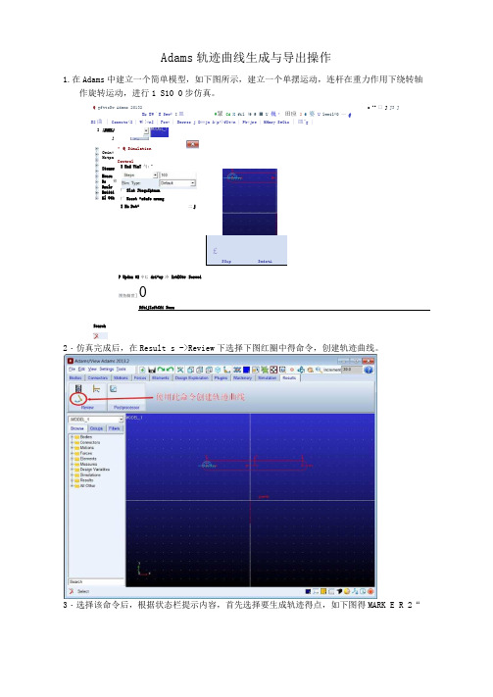Screen dimensions: 493x697
Task: Click the save floppy disk icon
Action: point(152,370)
